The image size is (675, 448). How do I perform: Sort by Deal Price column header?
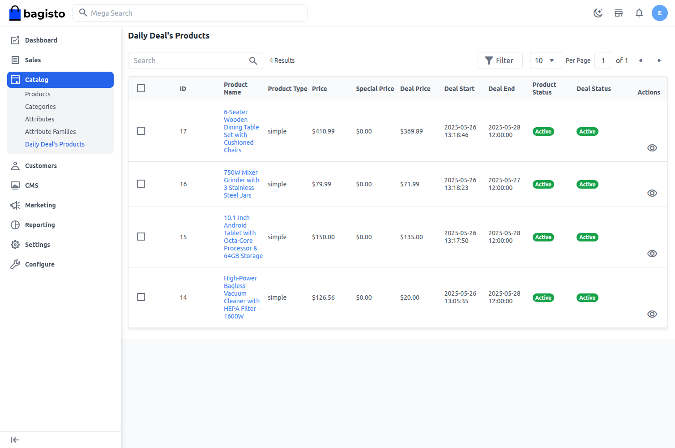coord(415,89)
